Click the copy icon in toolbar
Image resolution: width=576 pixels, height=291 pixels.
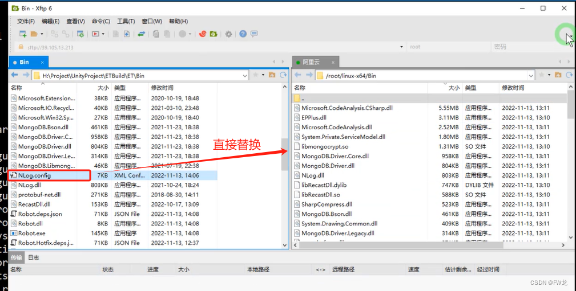click(x=156, y=34)
